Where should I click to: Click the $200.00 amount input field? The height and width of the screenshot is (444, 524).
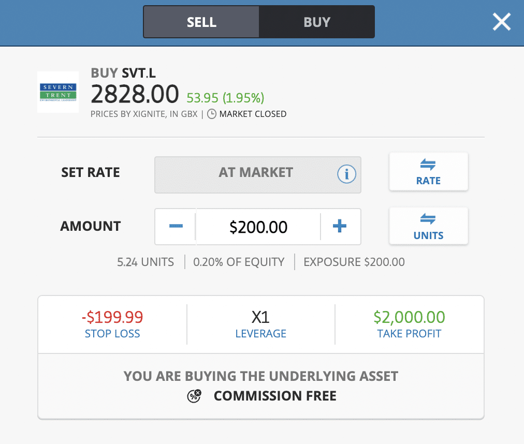click(x=258, y=226)
